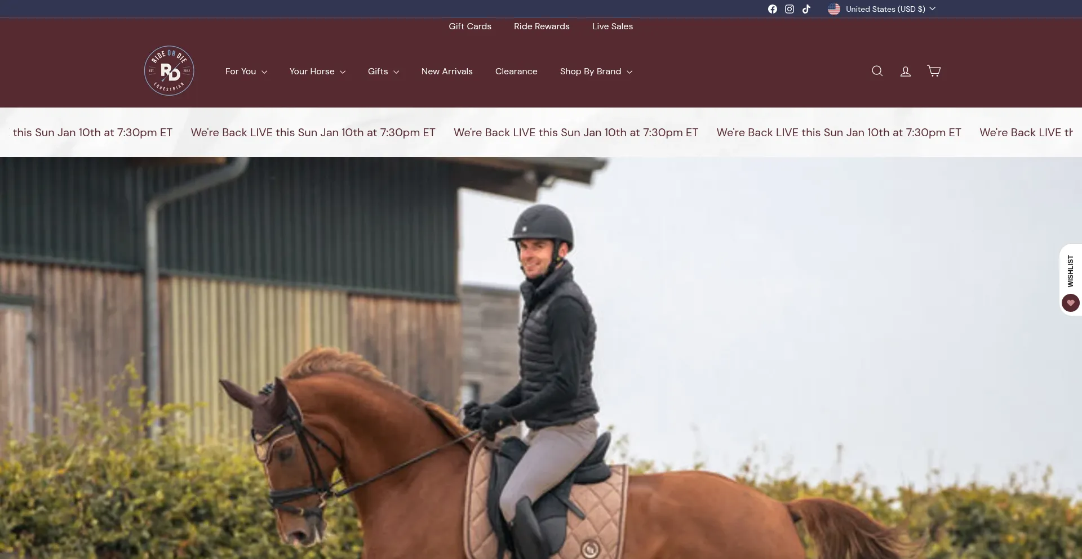Open the TikTok social icon

(806, 9)
